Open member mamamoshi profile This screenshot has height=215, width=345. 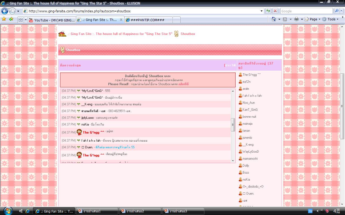250,159
